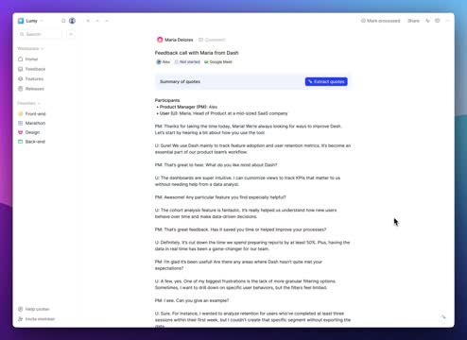Click the paragraph starting 'PM: Thanks for taking the time'

coord(249,129)
